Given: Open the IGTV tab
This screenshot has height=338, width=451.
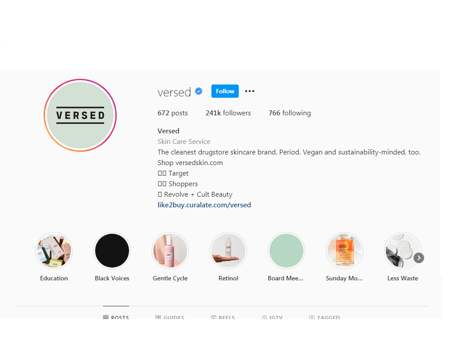Looking at the screenshot, I should 272,317.
